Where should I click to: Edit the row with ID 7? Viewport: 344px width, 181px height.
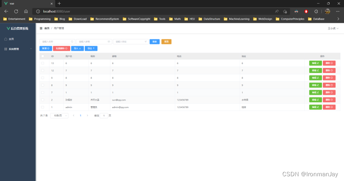tap(315, 92)
